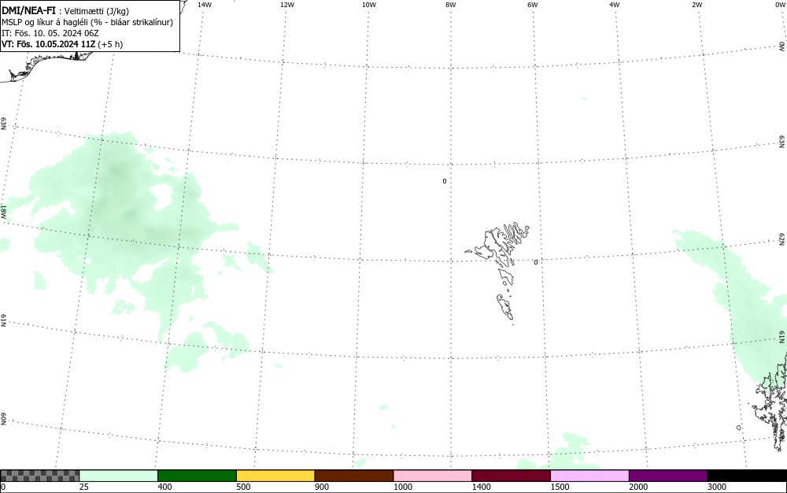Click the '61N' latitude label on left edge
This screenshot has width=787, height=493.
tap(3, 321)
